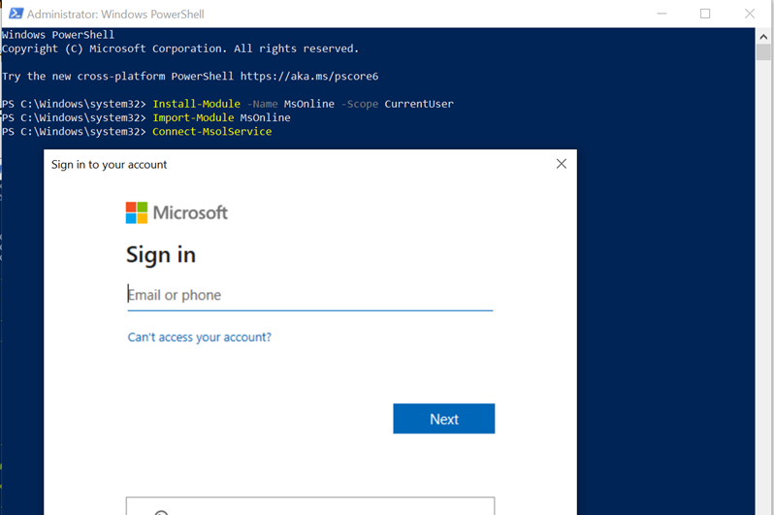This screenshot has height=515, width=774.
Task: Close the Sign in to your account dialog
Action: point(562,164)
